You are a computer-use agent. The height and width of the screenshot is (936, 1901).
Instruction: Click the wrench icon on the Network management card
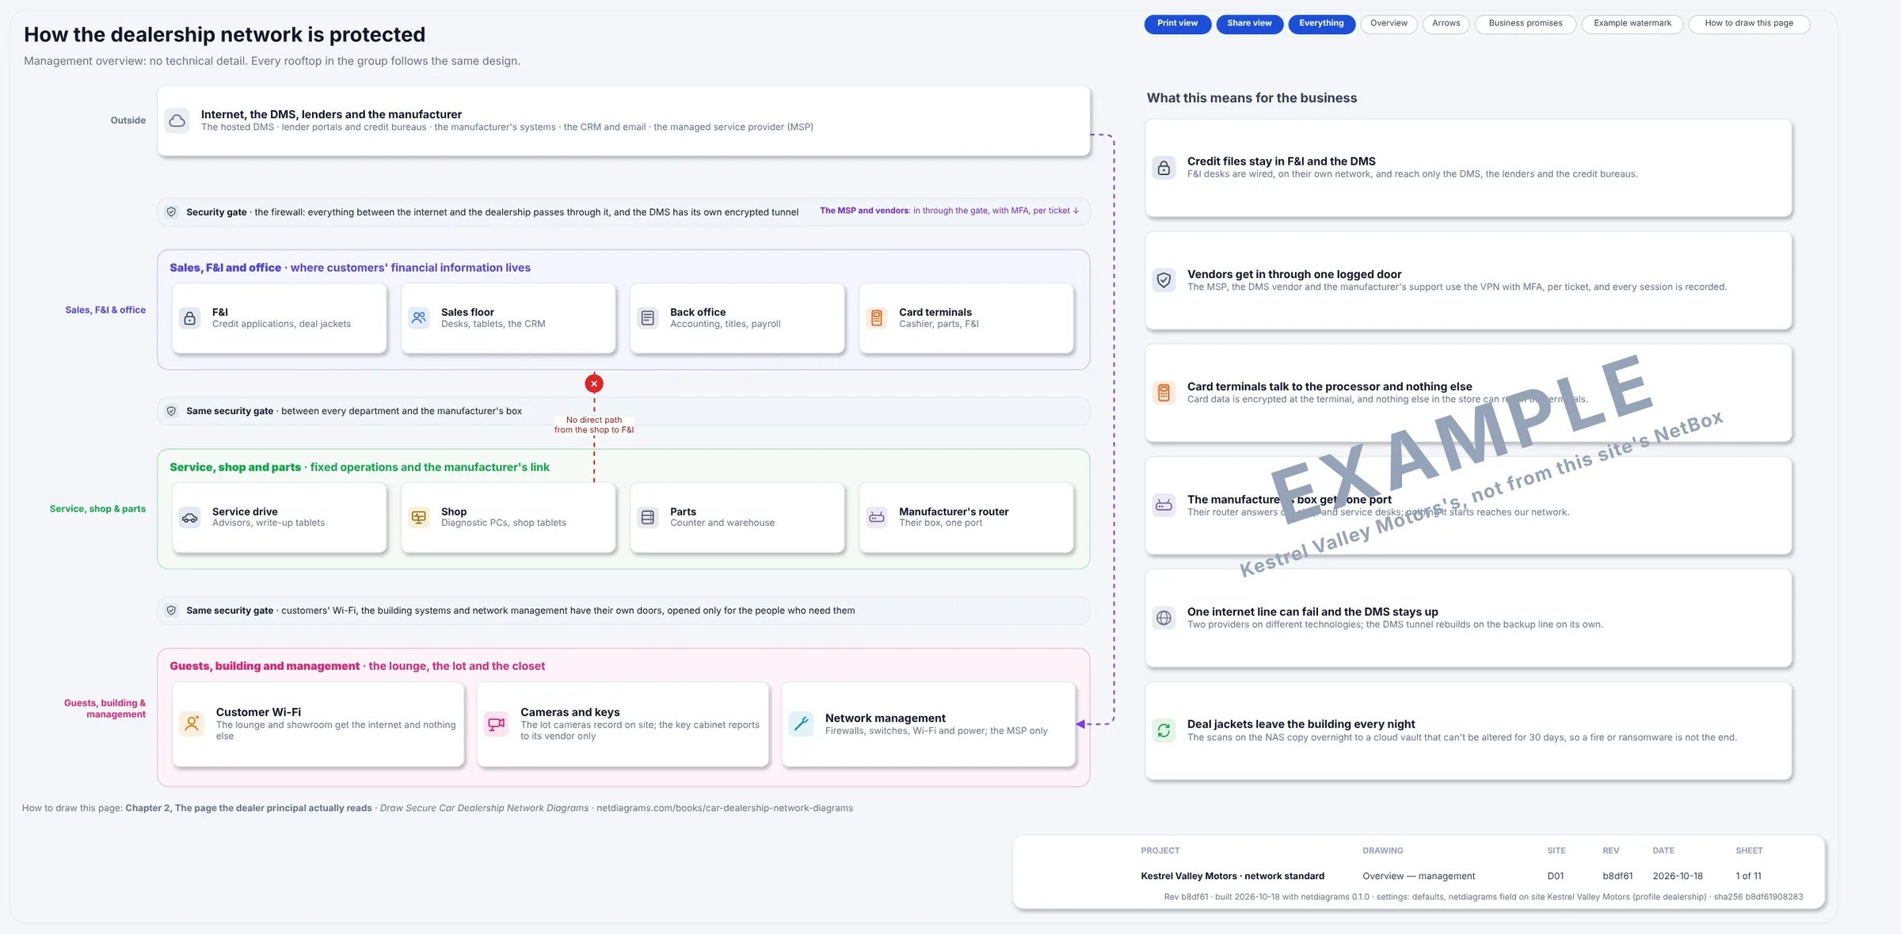(801, 724)
